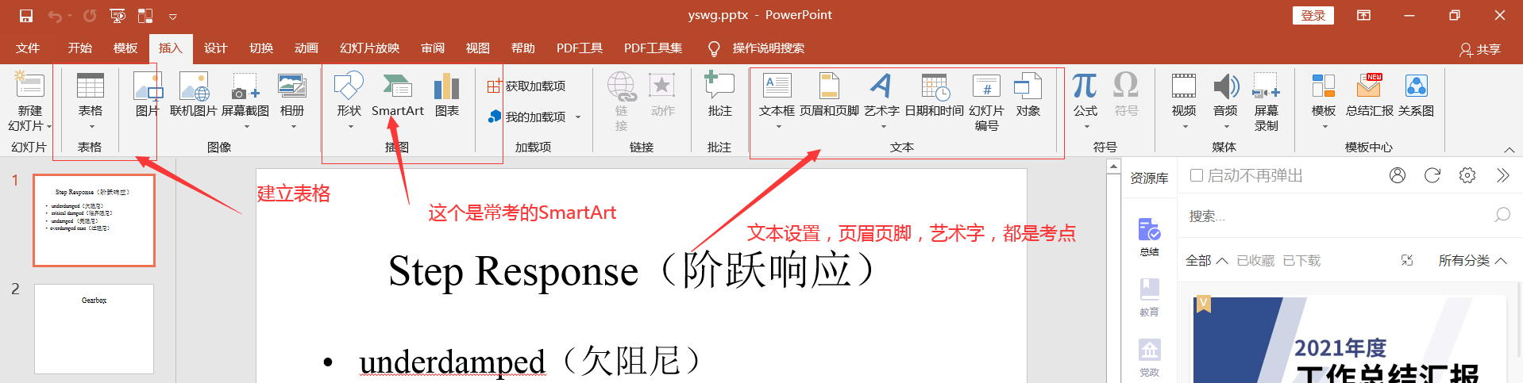The height and width of the screenshot is (383, 1523).
Task: Open Relationship Diagram (关系图) templates
Action: [x=1417, y=95]
